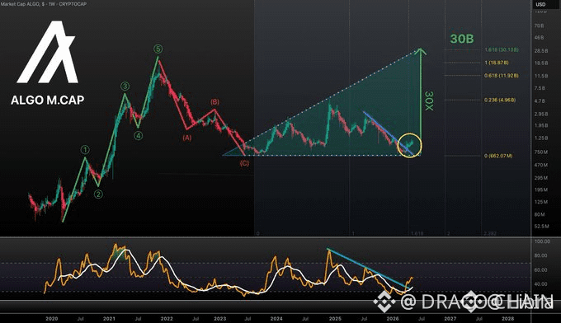This screenshot has height=323, width=561.
Task: Select wave label circled 1
Action: (85, 150)
